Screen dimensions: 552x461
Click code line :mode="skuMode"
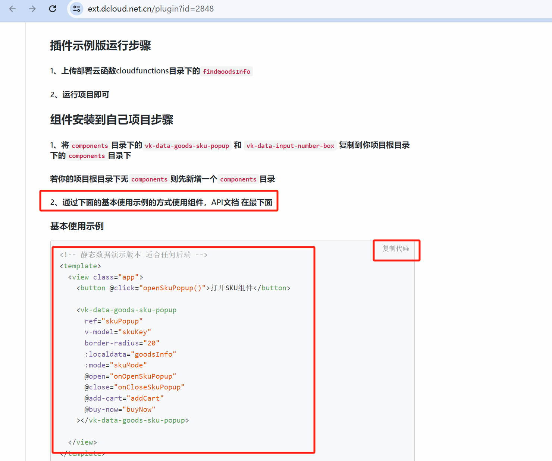tap(116, 365)
